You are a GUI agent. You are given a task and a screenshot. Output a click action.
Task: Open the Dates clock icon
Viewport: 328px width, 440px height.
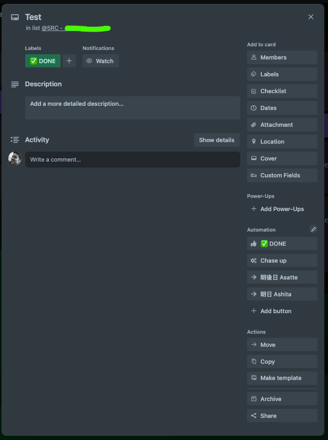coord(254,108)
